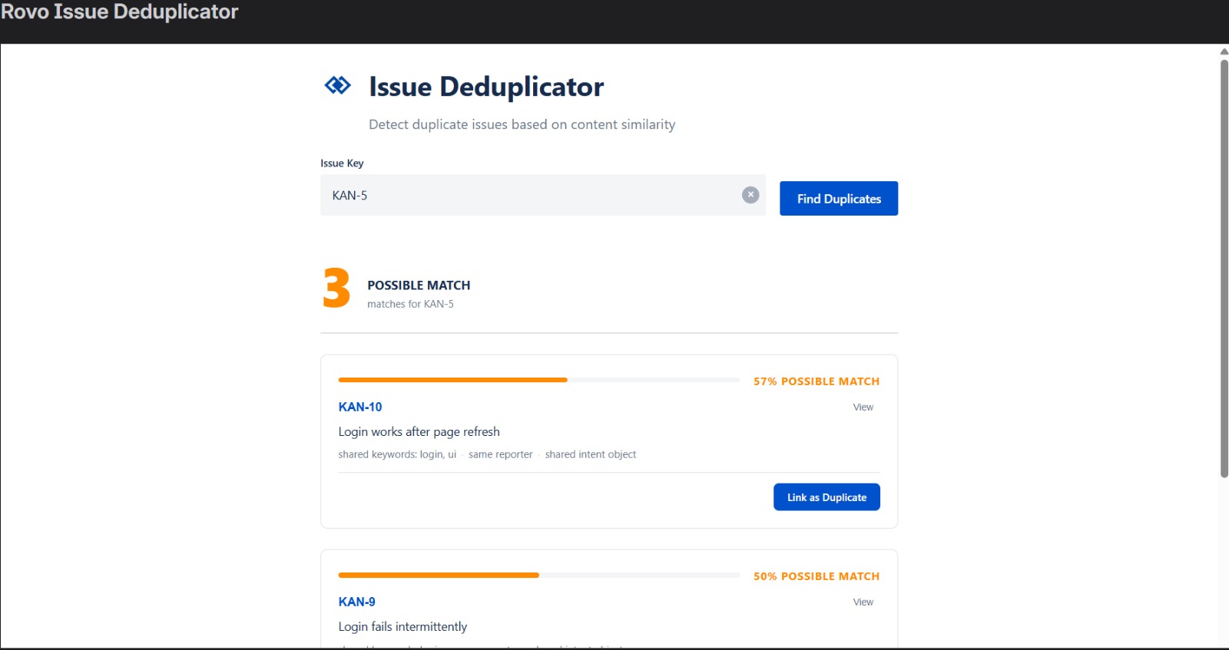Open the KAN-10 issue link
Viewport: 1229px width, 650px height.
[x=360, y=407]
